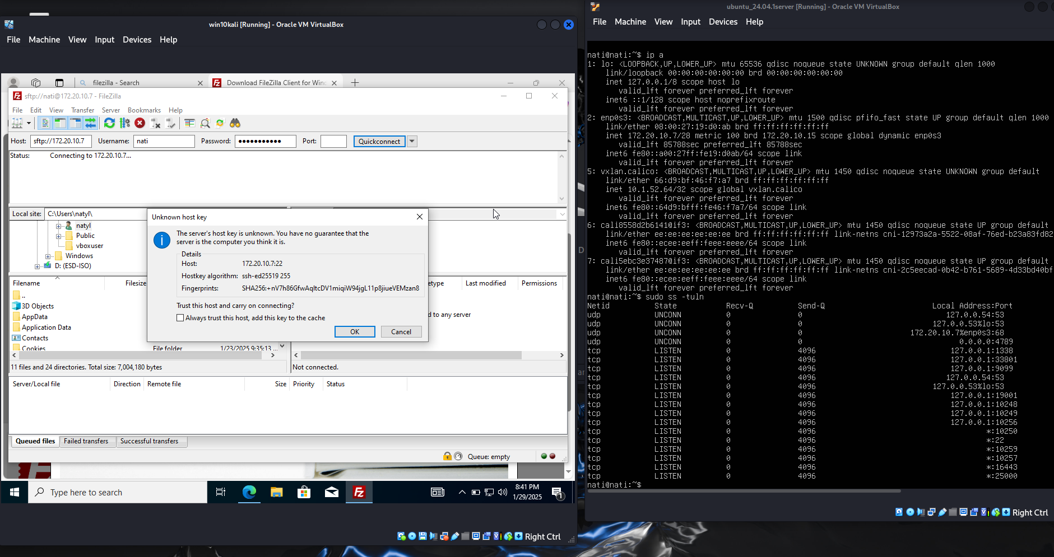Expand the Windows folder tree node
The width and height of the screenshot is (1054, 557).
click(x=48, y=256)
